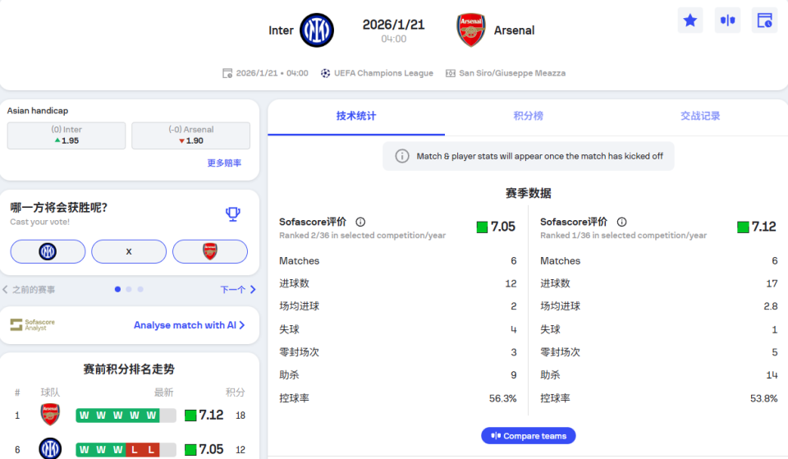Switch to the 积分榜 tab
This screenshot has width=788, height=459.
click(528, 116)
